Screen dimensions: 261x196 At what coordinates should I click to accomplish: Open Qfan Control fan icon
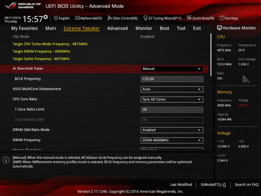coord(109,18)
